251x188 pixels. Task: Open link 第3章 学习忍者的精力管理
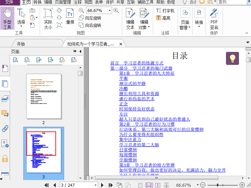pos(147,165)
